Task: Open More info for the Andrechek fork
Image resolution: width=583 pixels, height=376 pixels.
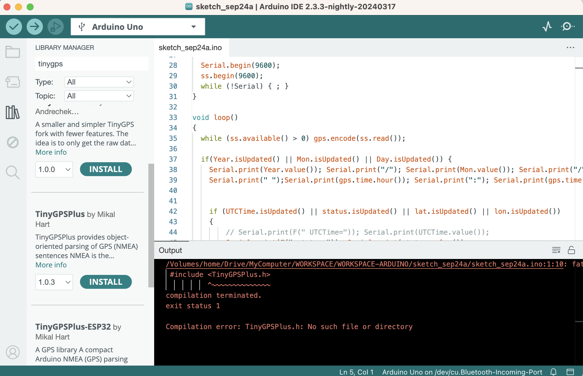Action: point(51,152)
